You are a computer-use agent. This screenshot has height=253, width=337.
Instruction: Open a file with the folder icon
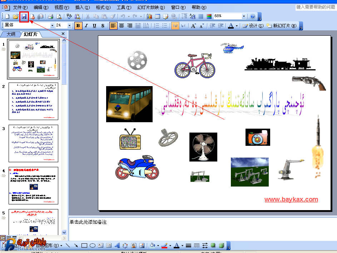pyautogui.click(x=15, y=16)
